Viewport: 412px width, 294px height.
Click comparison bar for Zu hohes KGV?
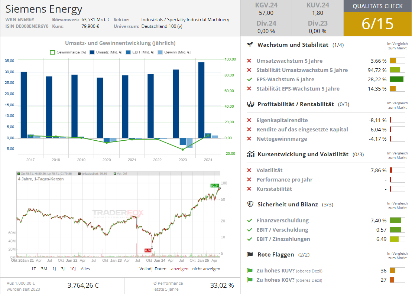click(398, 280)
